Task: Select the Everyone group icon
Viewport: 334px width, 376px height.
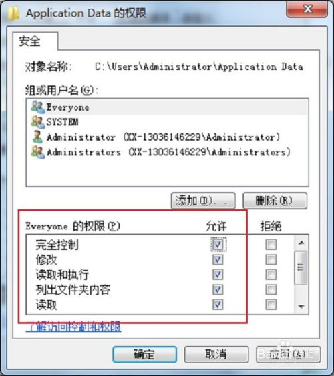Action: [x=38, y=107]
